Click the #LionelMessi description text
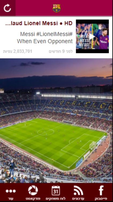113x202 pixels. [46, 34]
